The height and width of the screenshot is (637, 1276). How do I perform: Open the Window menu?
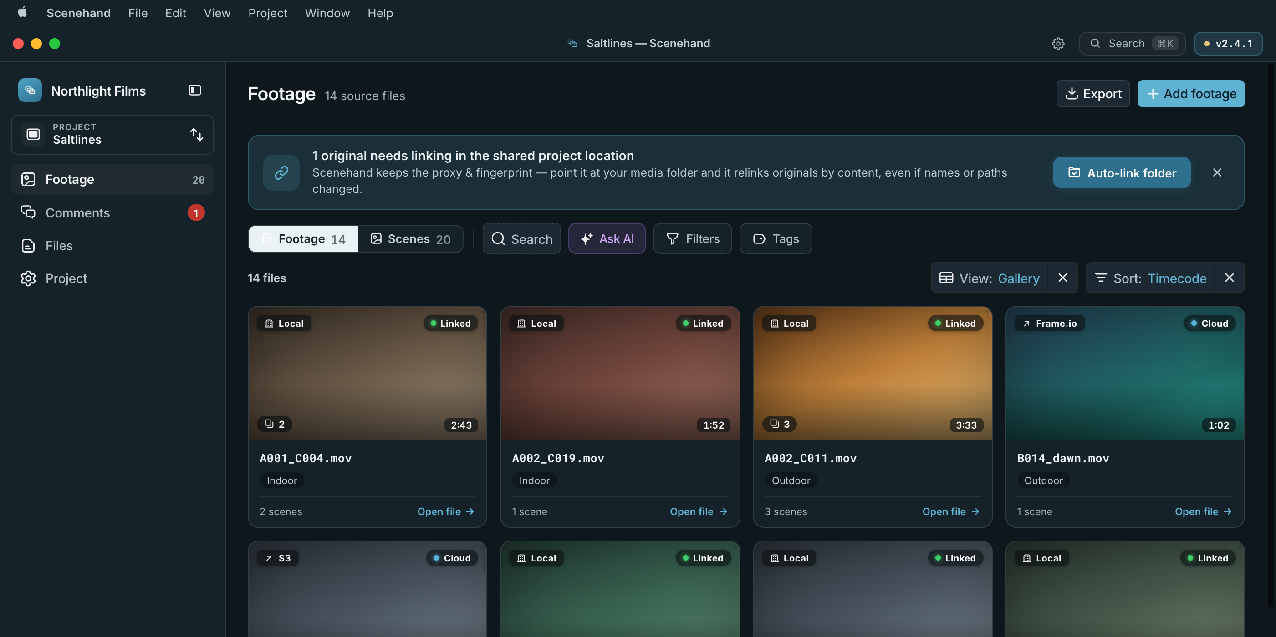(327, 13)
